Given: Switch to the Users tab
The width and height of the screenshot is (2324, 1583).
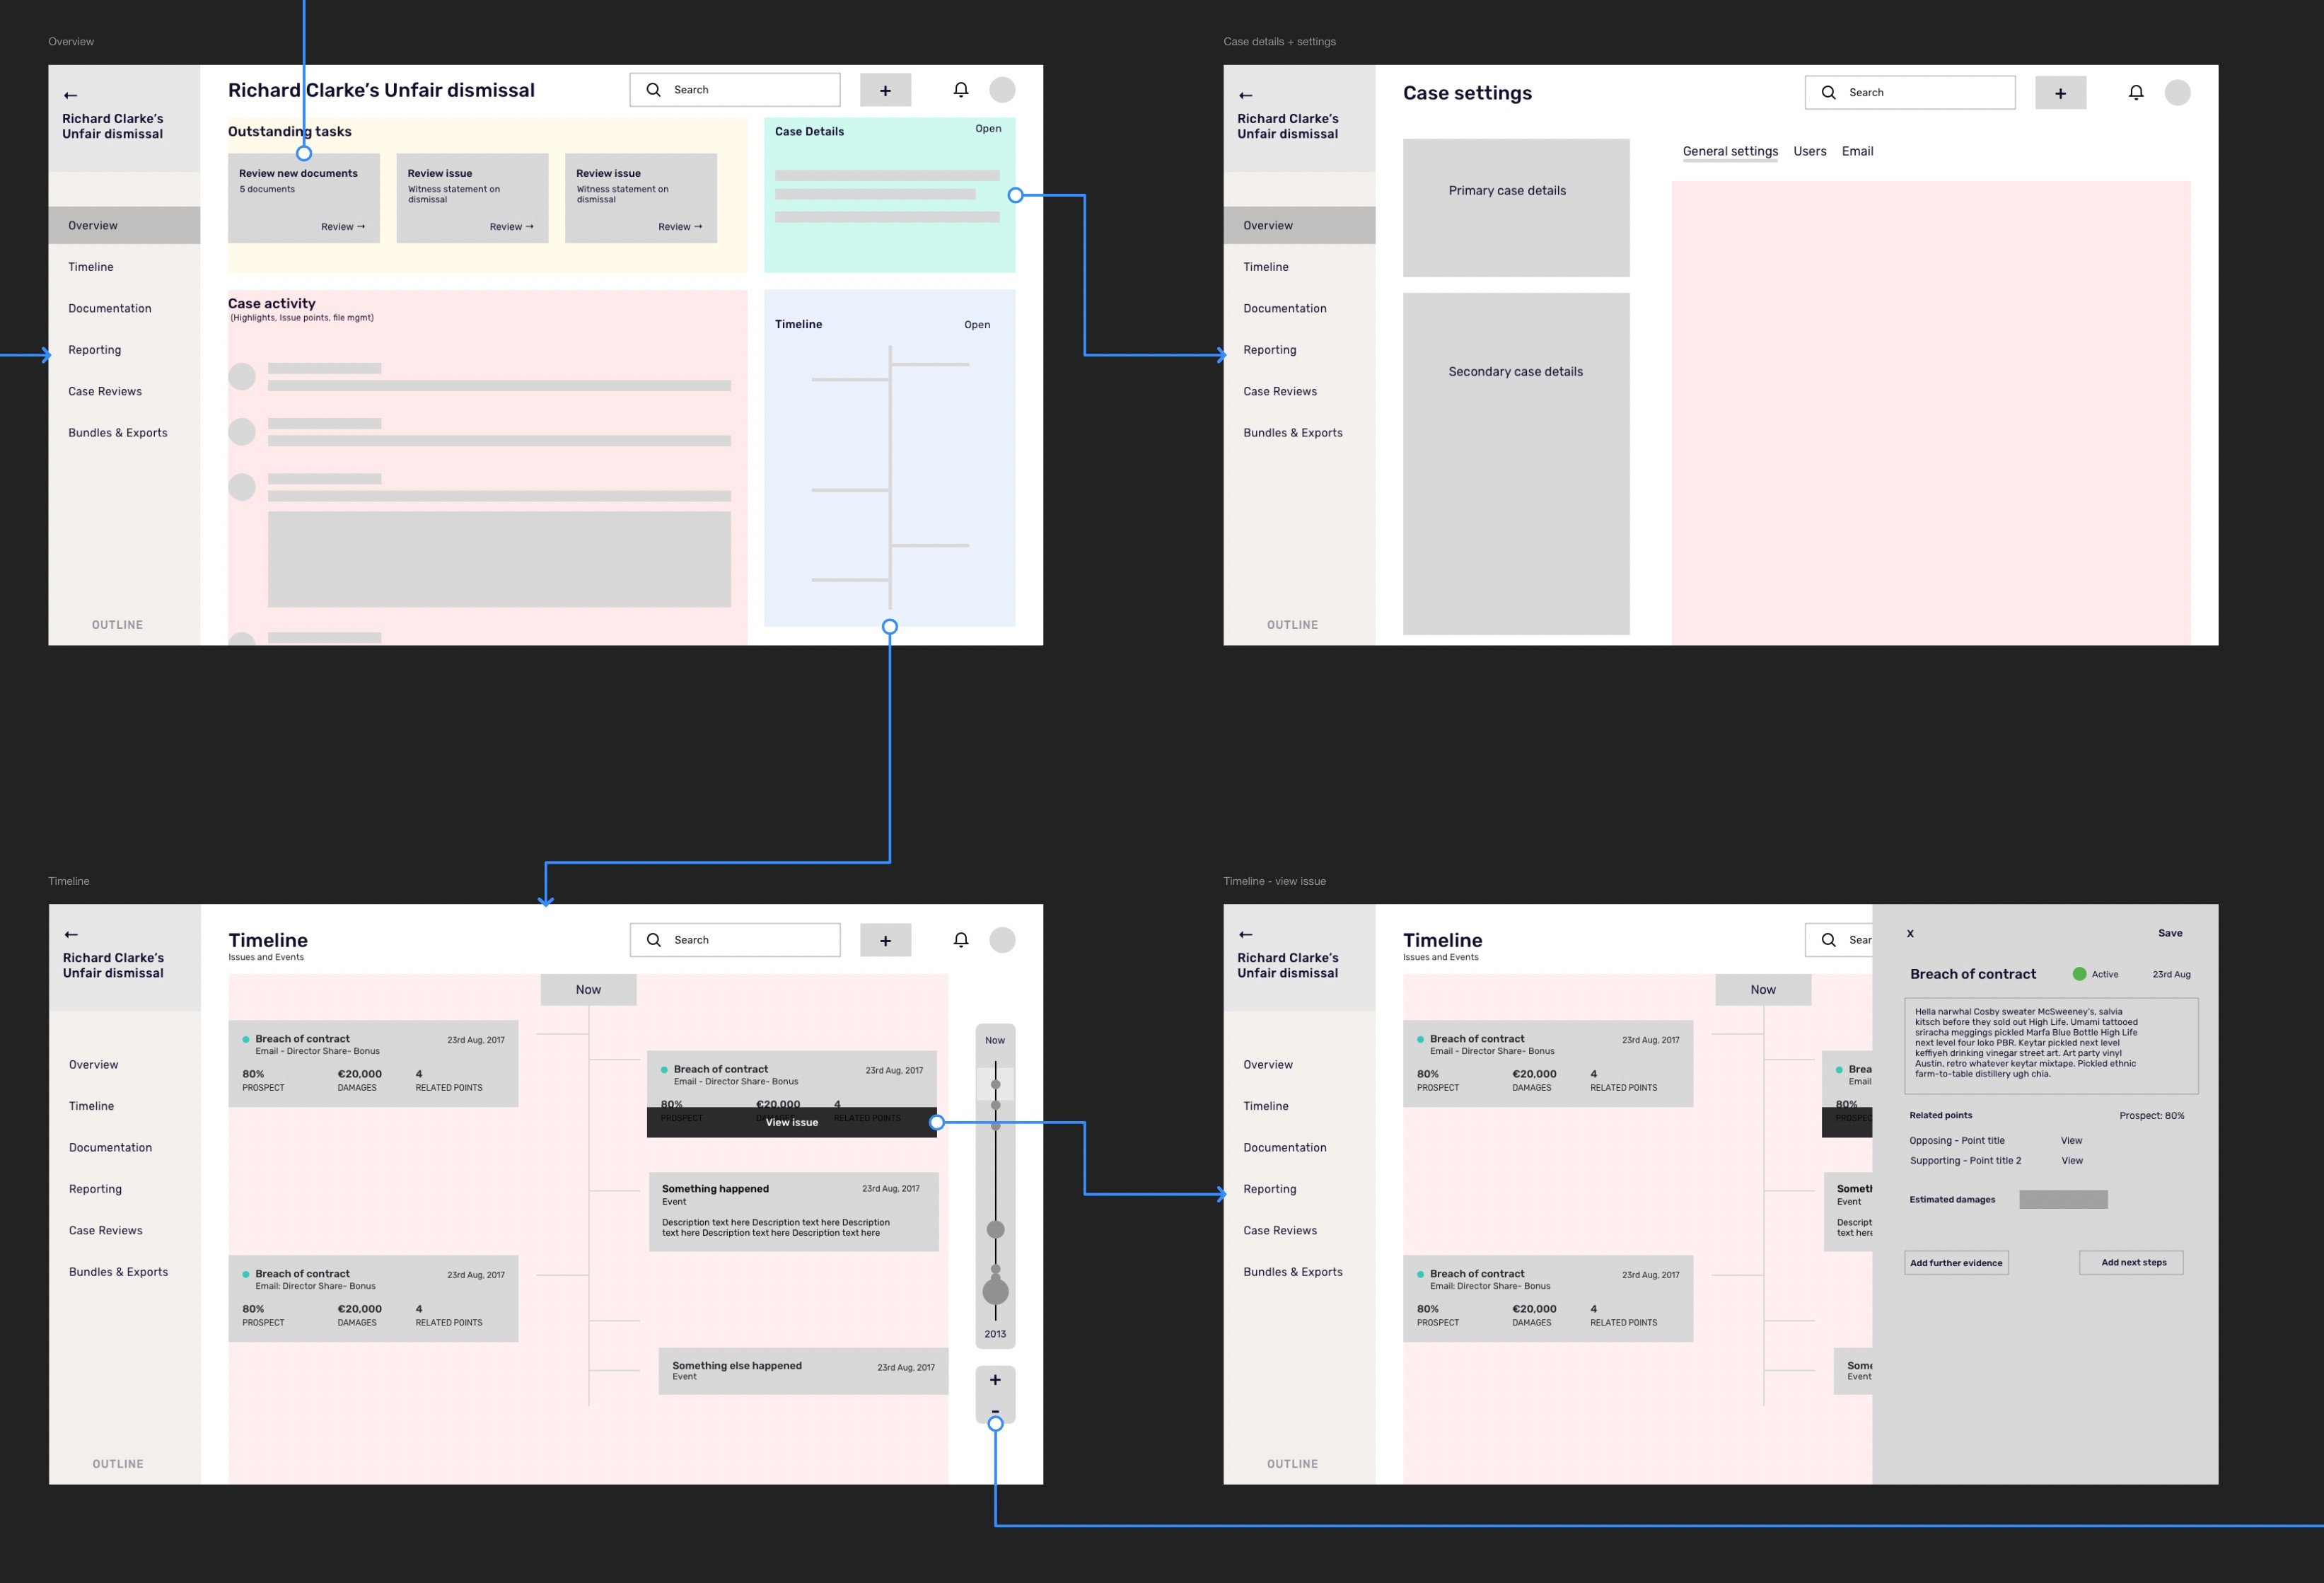Looking at the screenshot, I should click(x=1809, y=151).
